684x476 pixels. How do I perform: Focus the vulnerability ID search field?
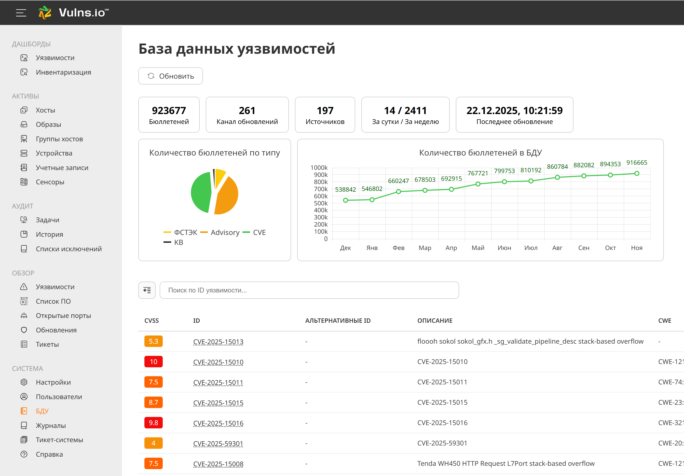pyautogui.click(x=309, y=290)
